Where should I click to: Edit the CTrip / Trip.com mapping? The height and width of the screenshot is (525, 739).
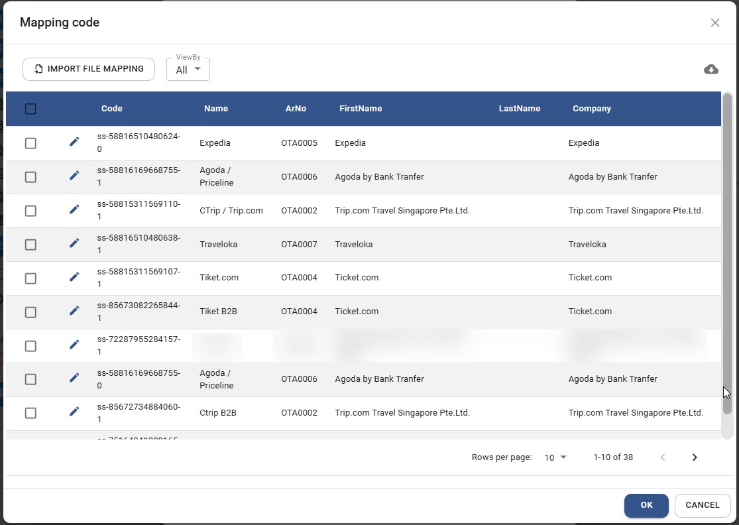point(74,209)
